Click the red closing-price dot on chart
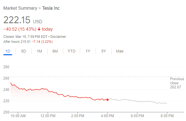 [x=108, y=100]
